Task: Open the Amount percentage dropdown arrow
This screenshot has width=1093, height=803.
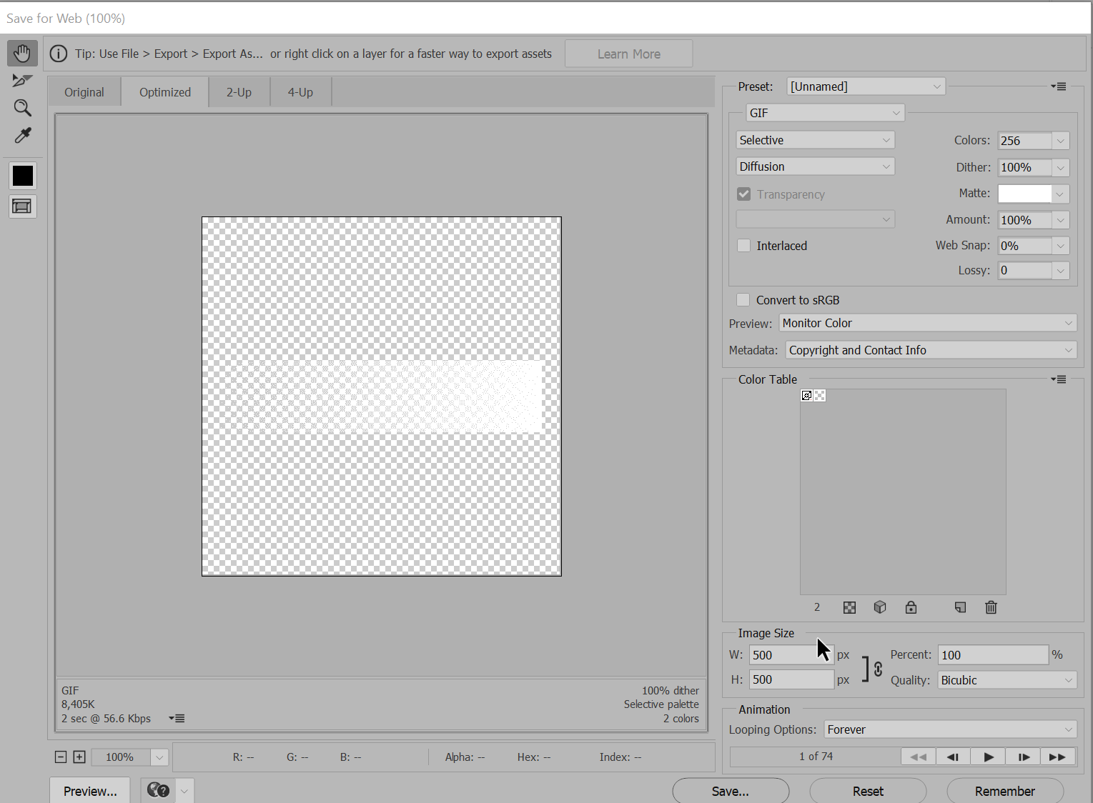Action: (x=1061, y=220)
